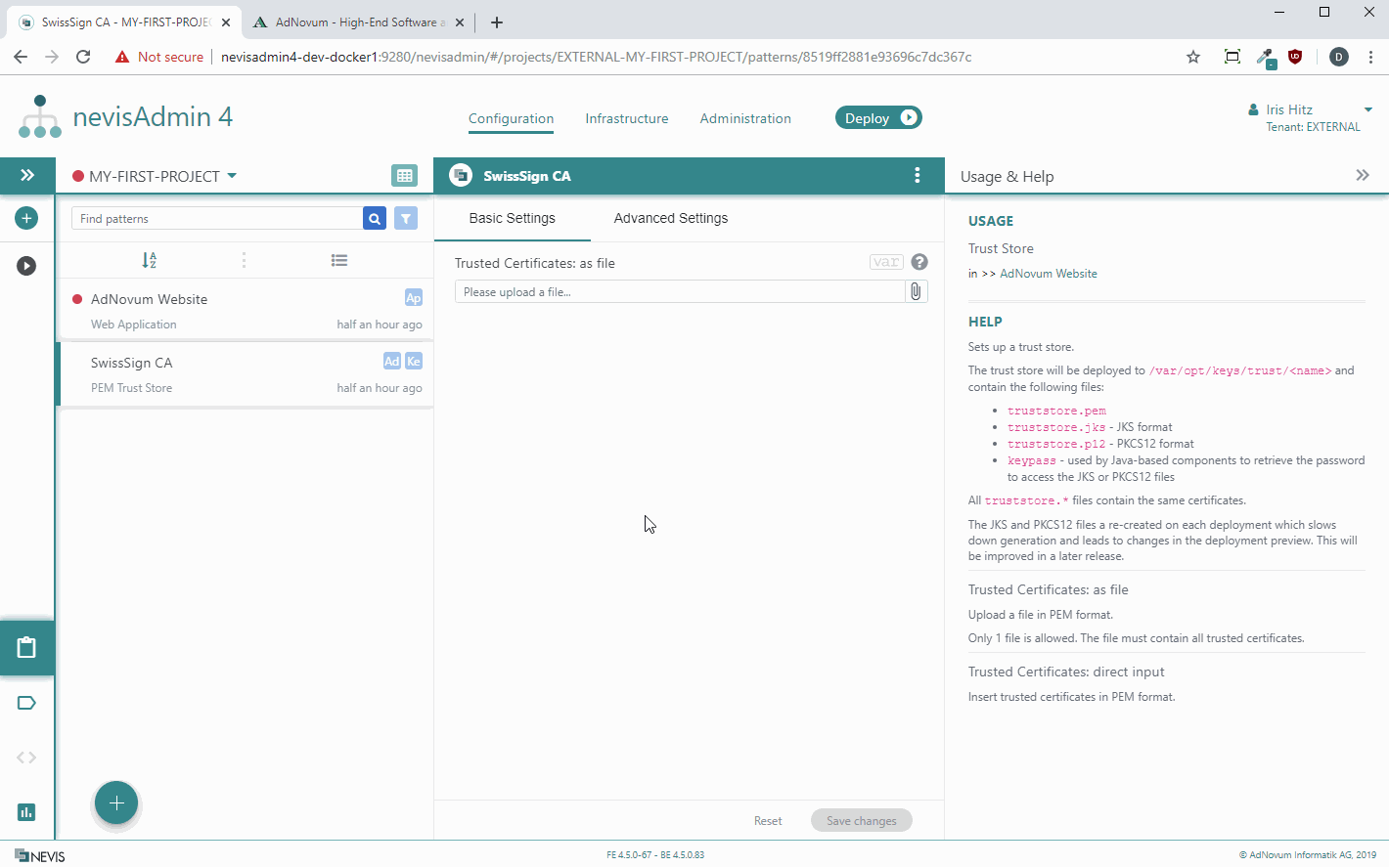The image size is (1389, 867).
Task: Go back in browser history
Action: [21, 57]
